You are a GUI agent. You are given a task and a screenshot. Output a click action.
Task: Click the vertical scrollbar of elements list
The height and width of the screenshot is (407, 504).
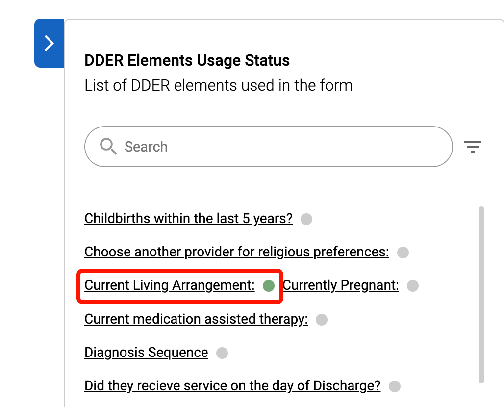pos(481,294)
